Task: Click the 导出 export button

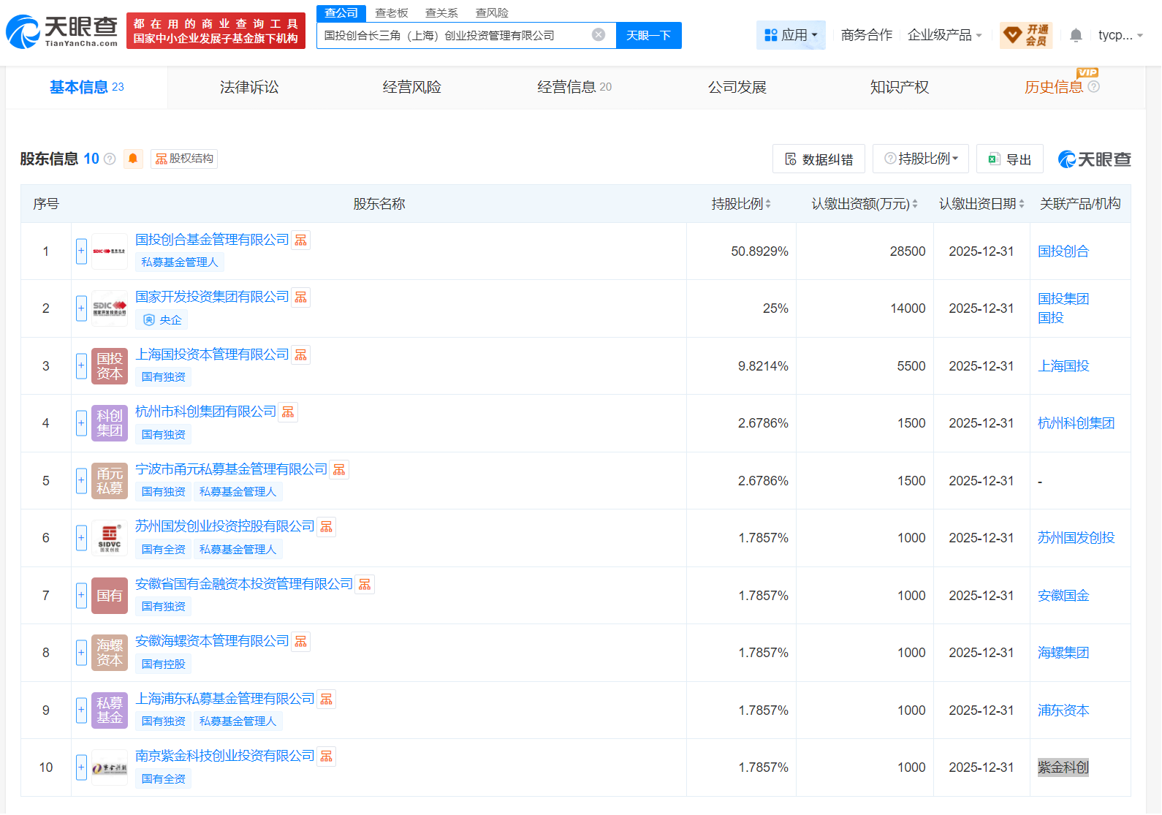Action: [x=1010, y=159]
